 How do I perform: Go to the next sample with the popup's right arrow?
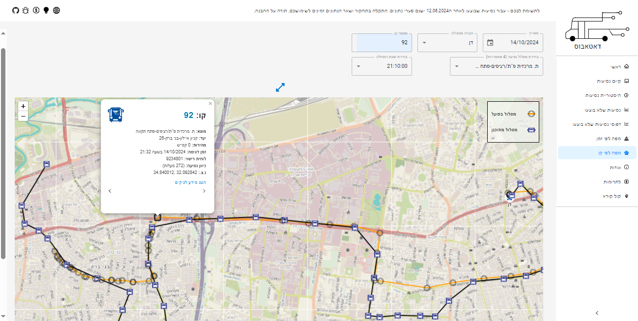(204, 191)
